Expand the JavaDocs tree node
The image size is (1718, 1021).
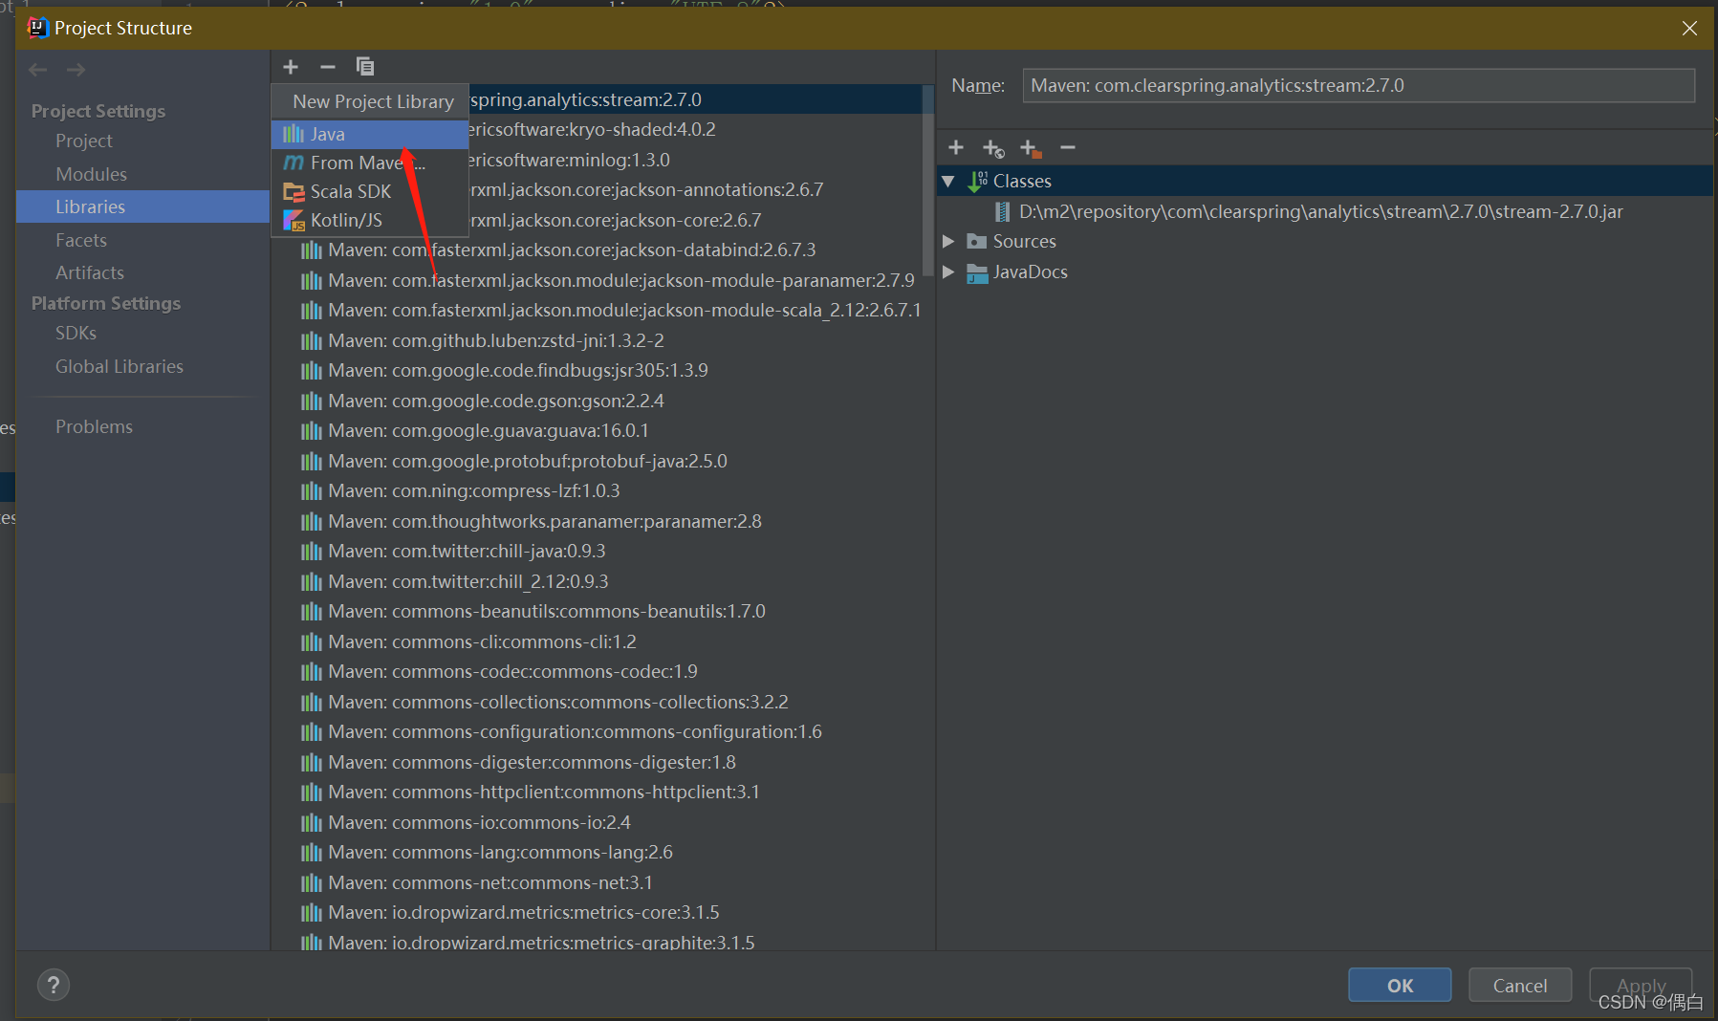[x=948, y=272]
